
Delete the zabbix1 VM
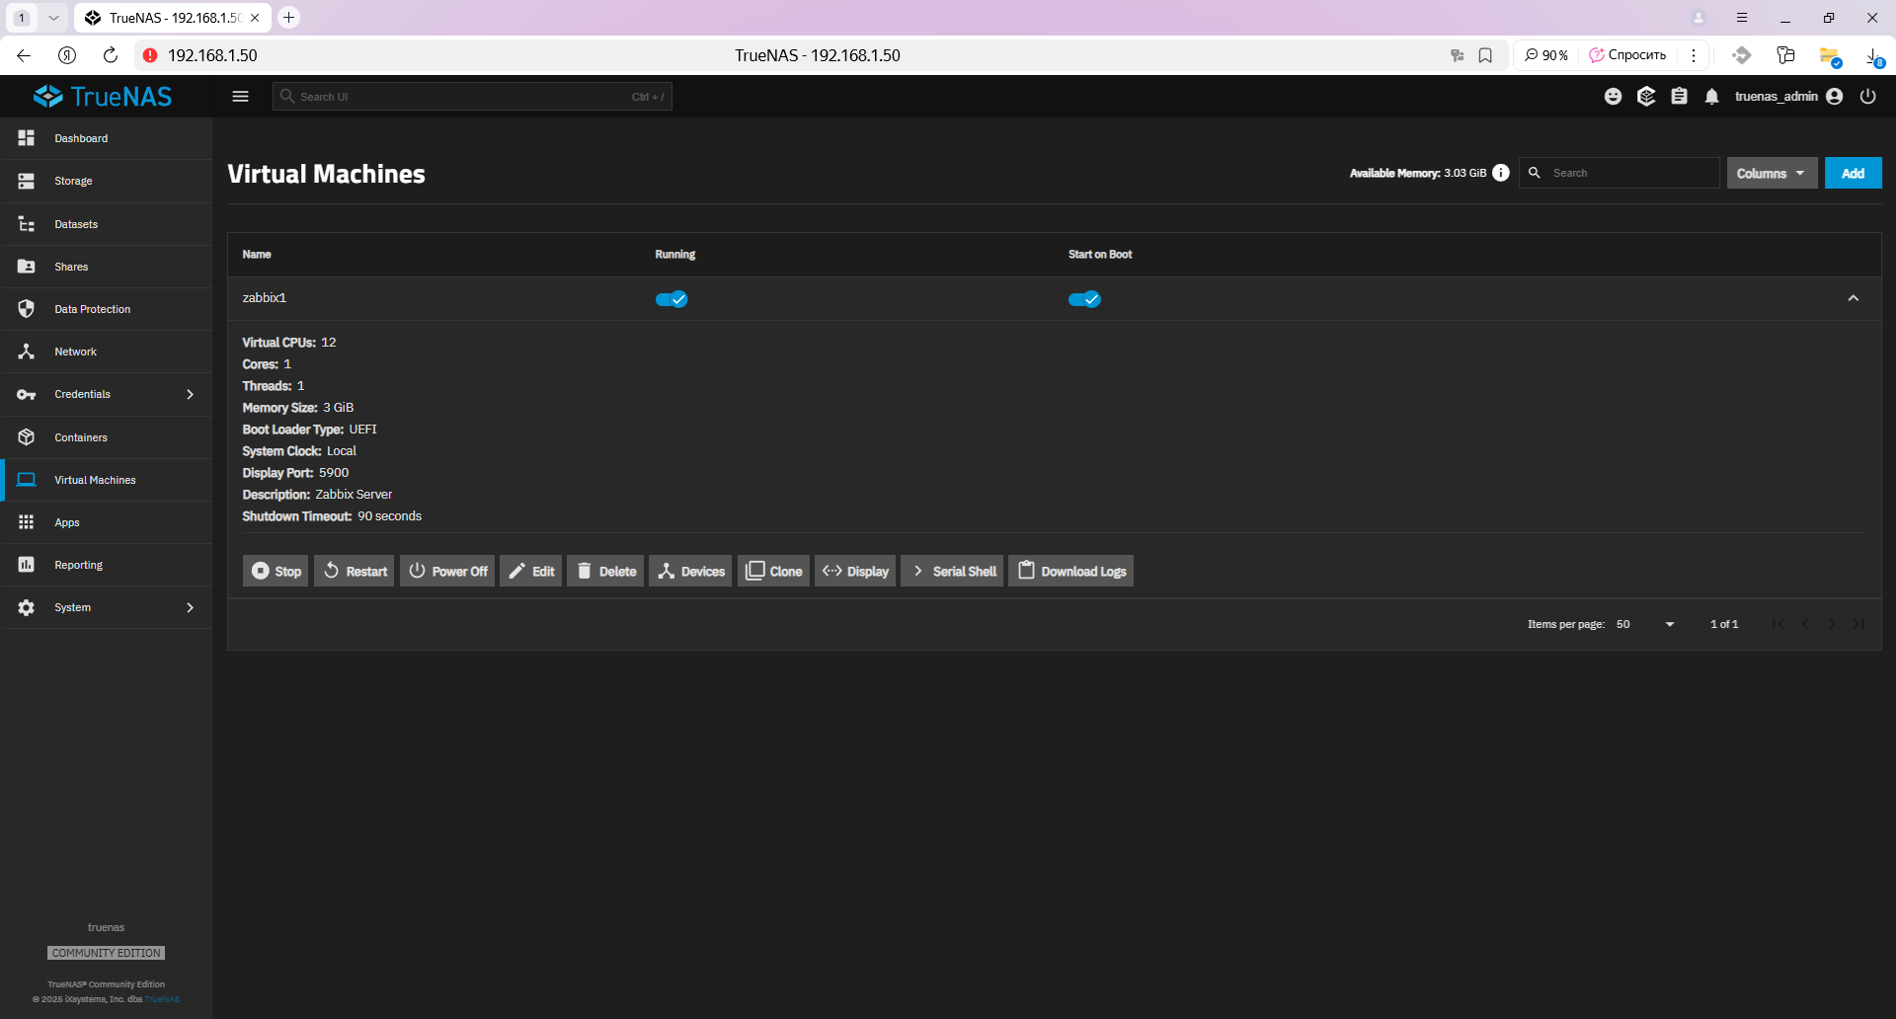(605, 571)
